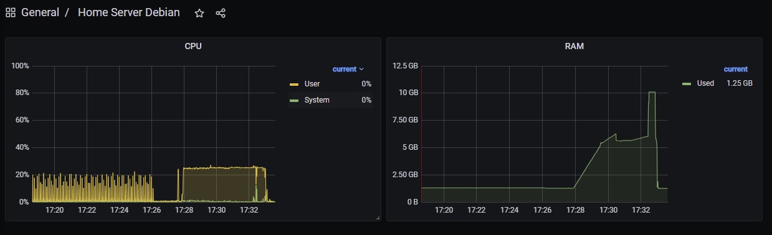Change color of System series swatch
The height and width of the screenshot is (235, 772).
[295, 100]
